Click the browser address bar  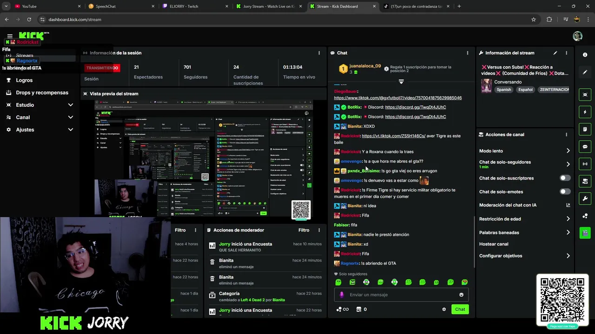click(284, 19)
